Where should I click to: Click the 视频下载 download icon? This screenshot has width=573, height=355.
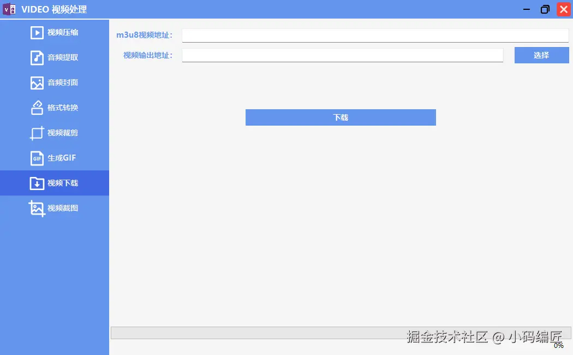click(x=37, y=183)
